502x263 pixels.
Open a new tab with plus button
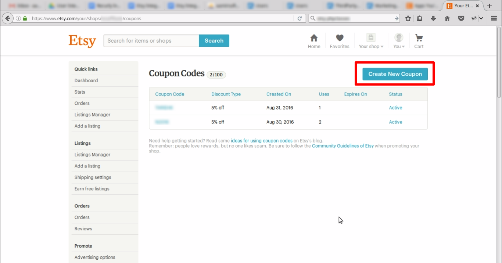point(489,6)
